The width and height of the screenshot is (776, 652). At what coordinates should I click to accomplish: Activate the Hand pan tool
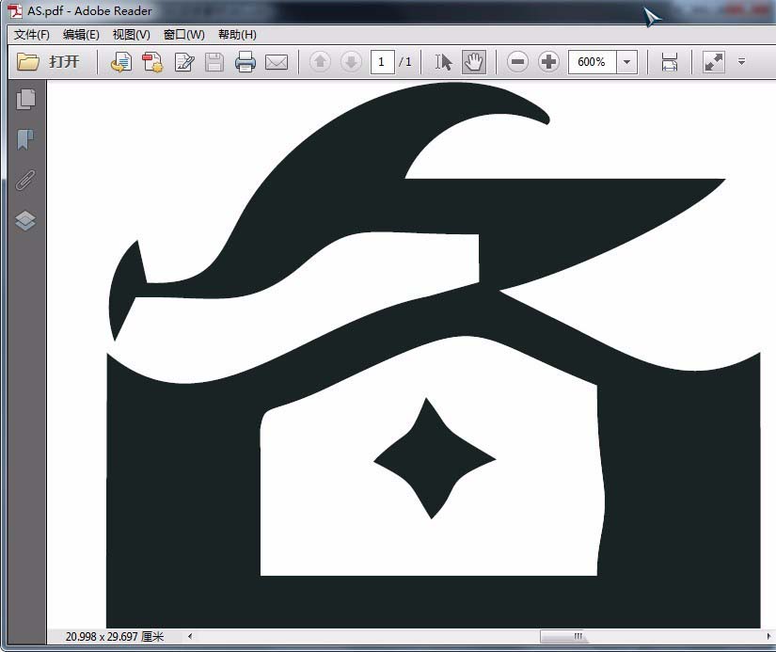(474, 62)
